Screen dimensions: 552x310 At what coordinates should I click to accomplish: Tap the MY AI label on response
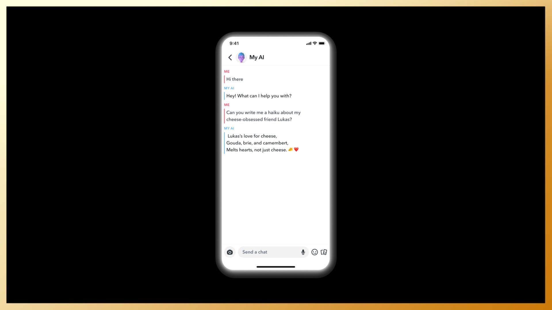(229, 128)
